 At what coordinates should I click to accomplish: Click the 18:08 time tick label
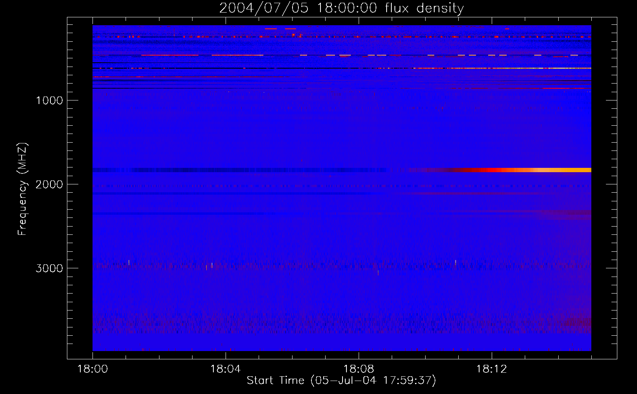tap(358, 369)
